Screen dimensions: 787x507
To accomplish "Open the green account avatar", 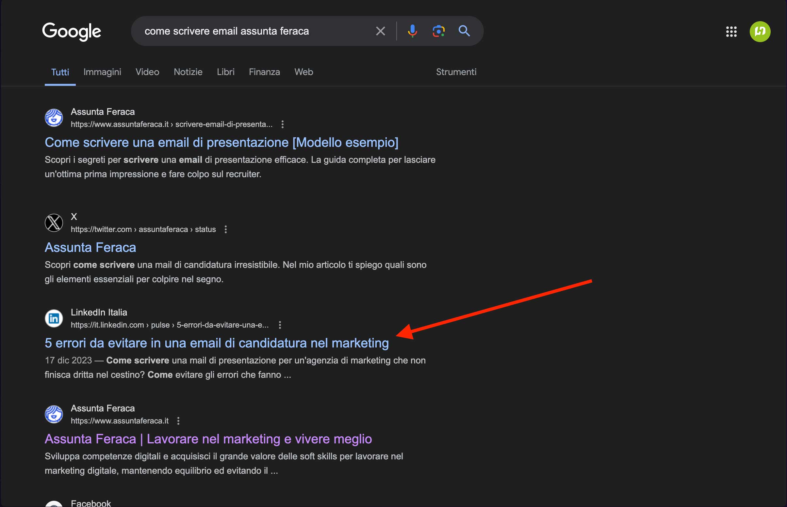I will point(760,32).
